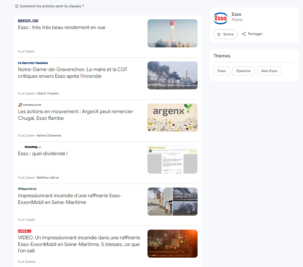Click the 'Thèmes' section heading
This screenshot has height=267, width=303.
(222, 56)
